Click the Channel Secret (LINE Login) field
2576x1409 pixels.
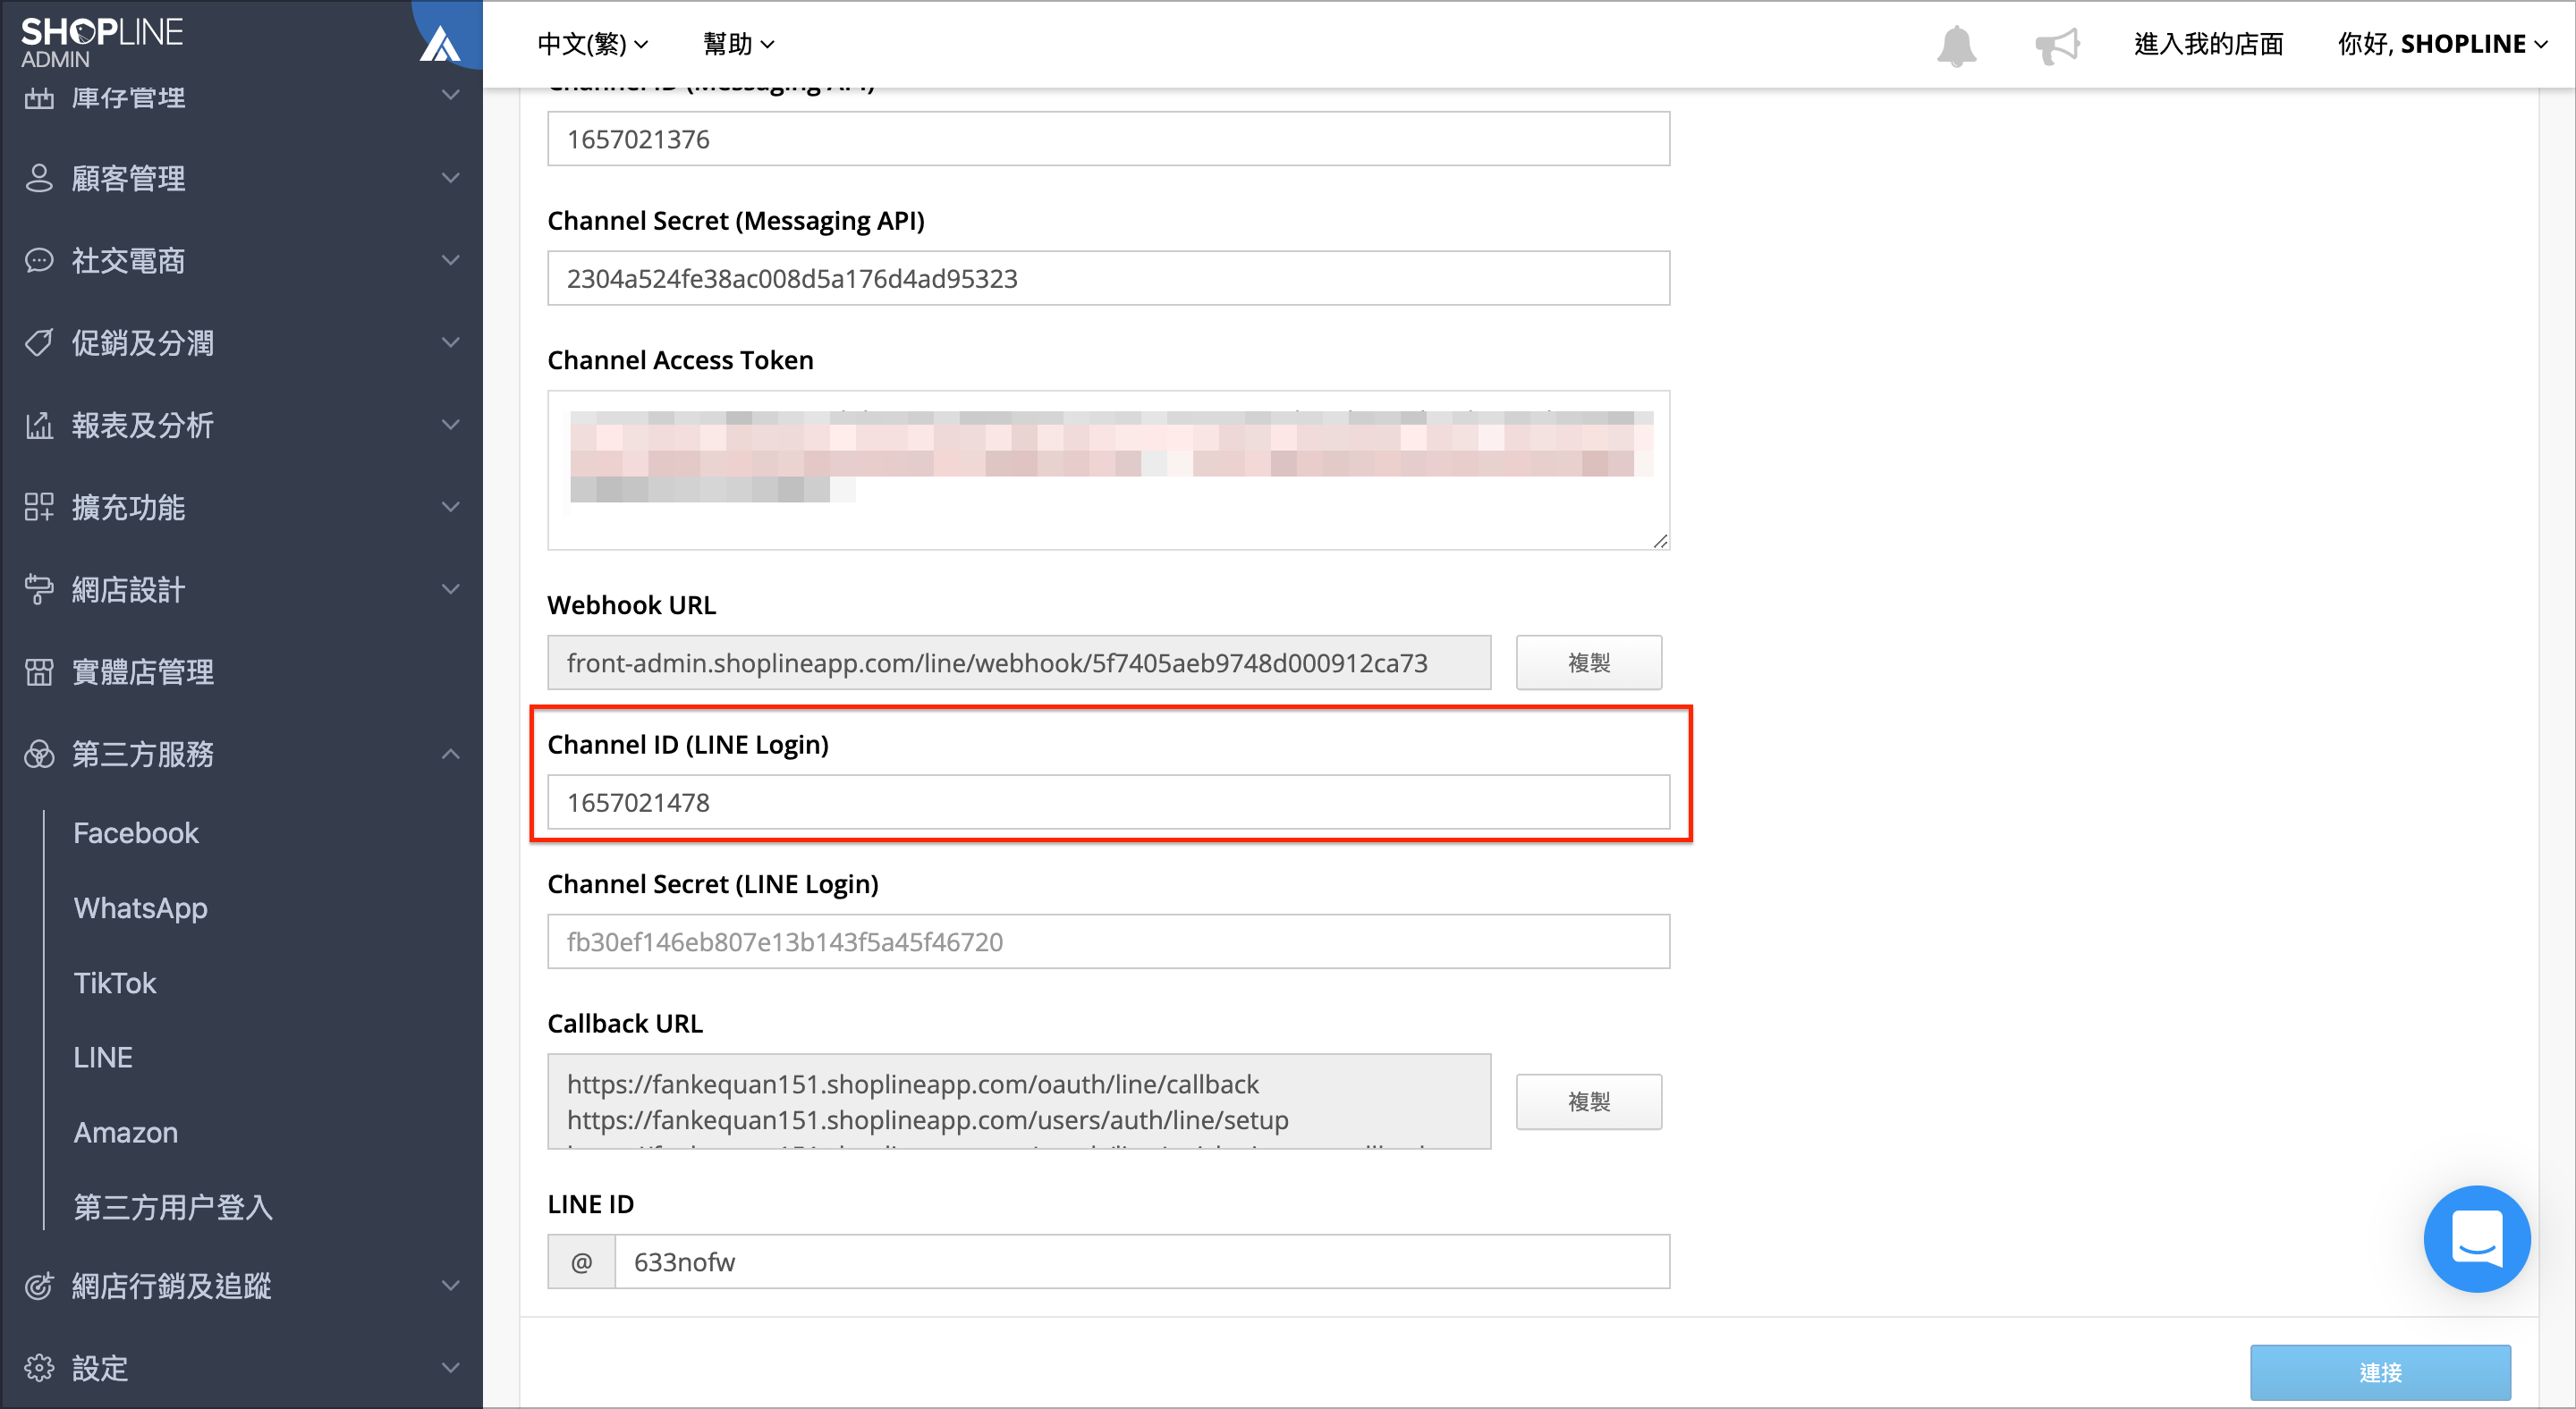point(1108,941)
